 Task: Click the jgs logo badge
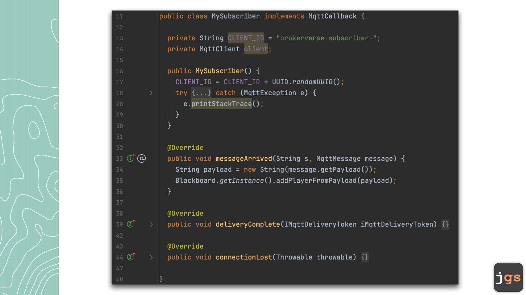tap(508, 277)
